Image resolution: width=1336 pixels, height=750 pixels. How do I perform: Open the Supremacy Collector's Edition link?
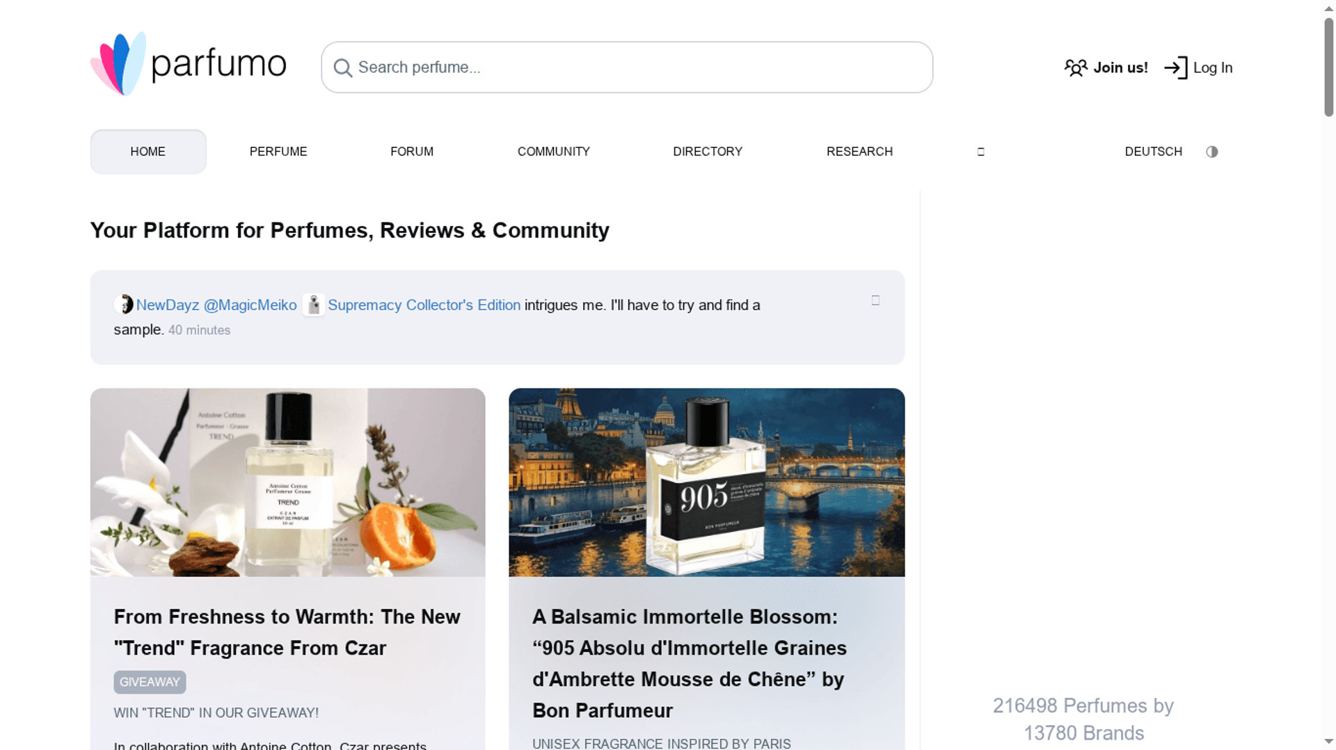[x=424, y=304]
